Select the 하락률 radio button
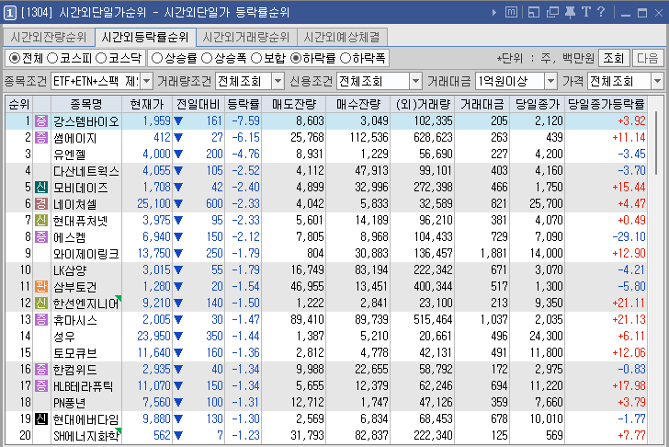669x447 pixels. 296,58
